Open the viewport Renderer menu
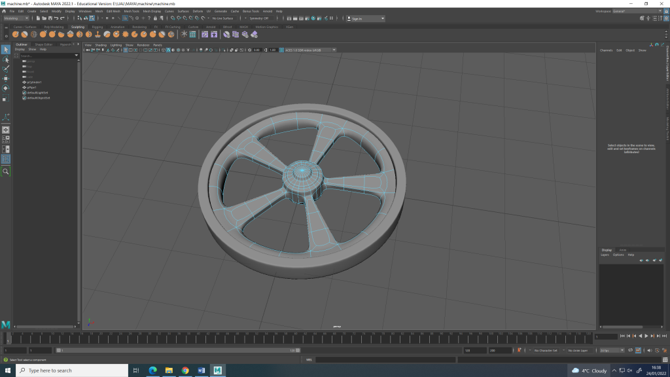The image size is (670, 377). (143, 45)
